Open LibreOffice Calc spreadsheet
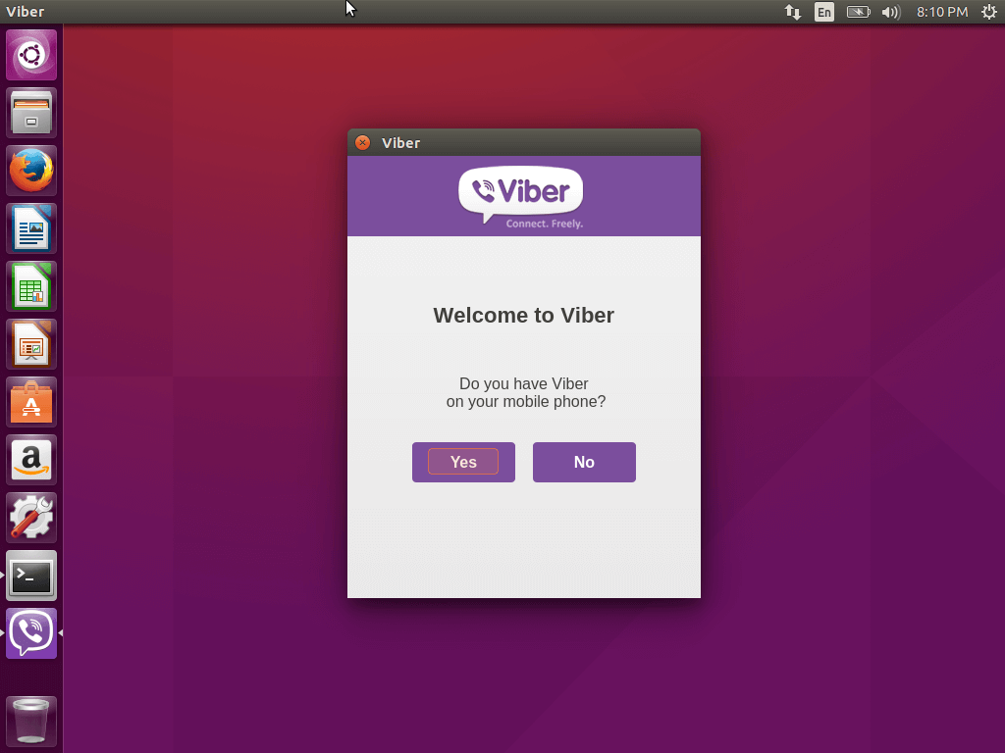The height and width of the screenshot is (753, 1005). pyautogui.click(x=31, y=286)
